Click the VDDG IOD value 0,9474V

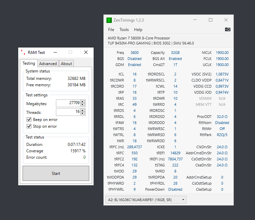coord(222,92)
